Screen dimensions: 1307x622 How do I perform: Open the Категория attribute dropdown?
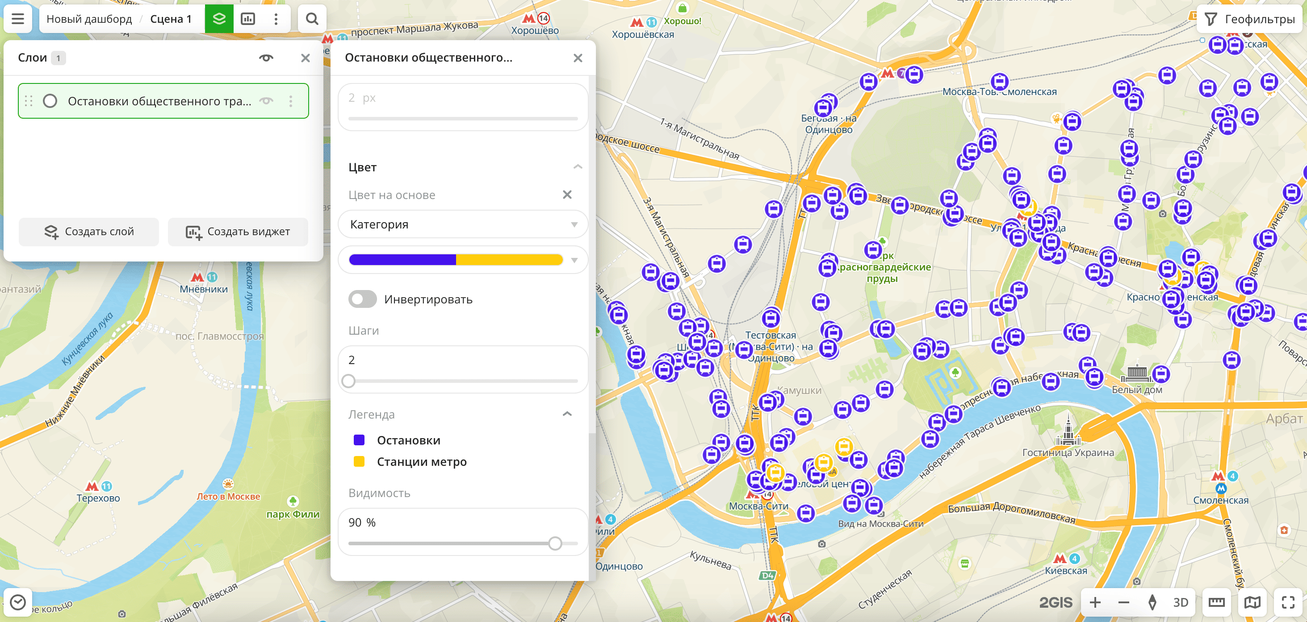[x=462, y=224]
